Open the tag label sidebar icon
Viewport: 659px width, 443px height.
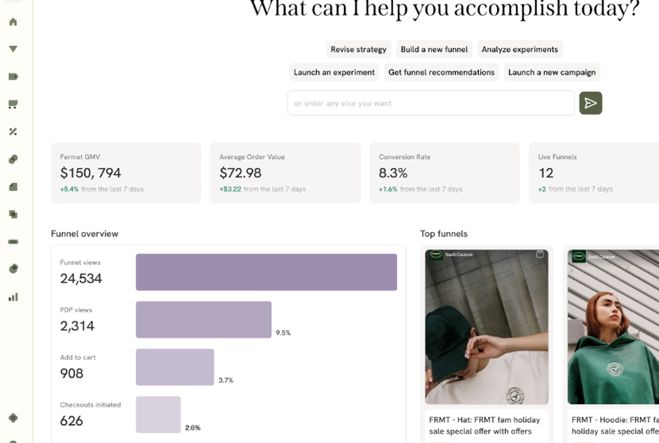tap(13, 77)
